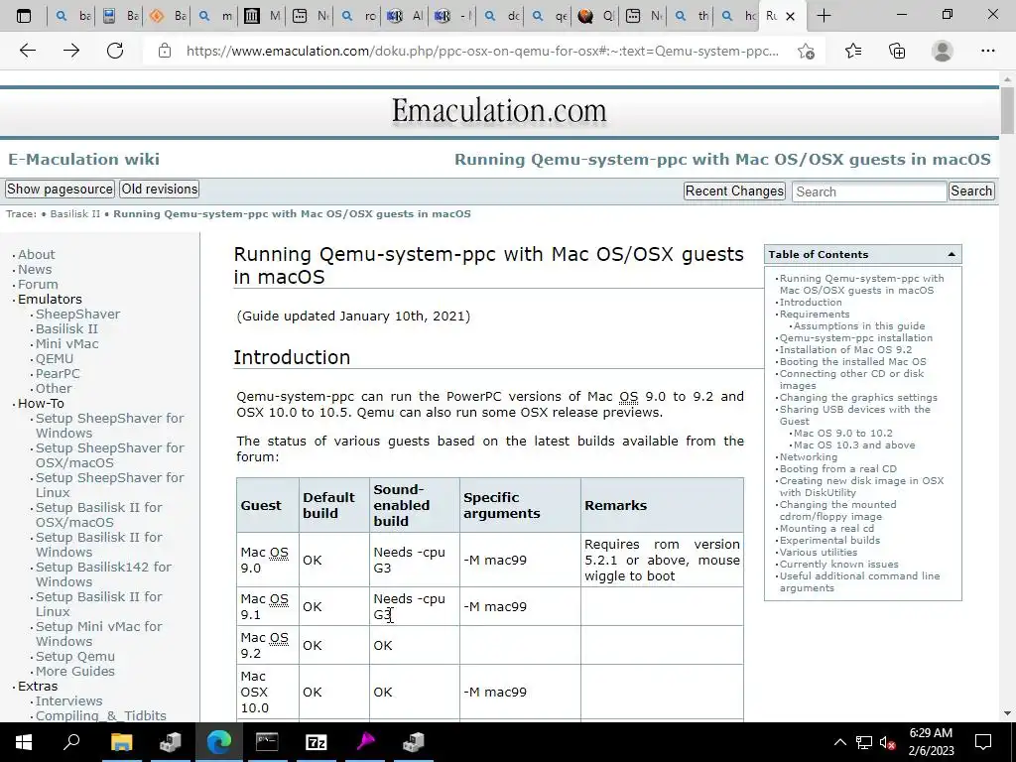Open the Setup Basilisk142 for Windows guide

(x=103, y=574)
